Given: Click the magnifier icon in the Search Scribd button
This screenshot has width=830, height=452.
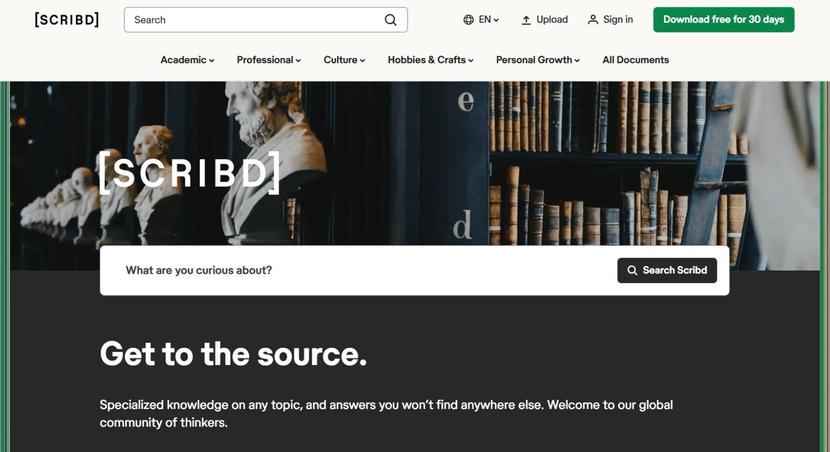Looking at the screenshot, I should 632,271.
